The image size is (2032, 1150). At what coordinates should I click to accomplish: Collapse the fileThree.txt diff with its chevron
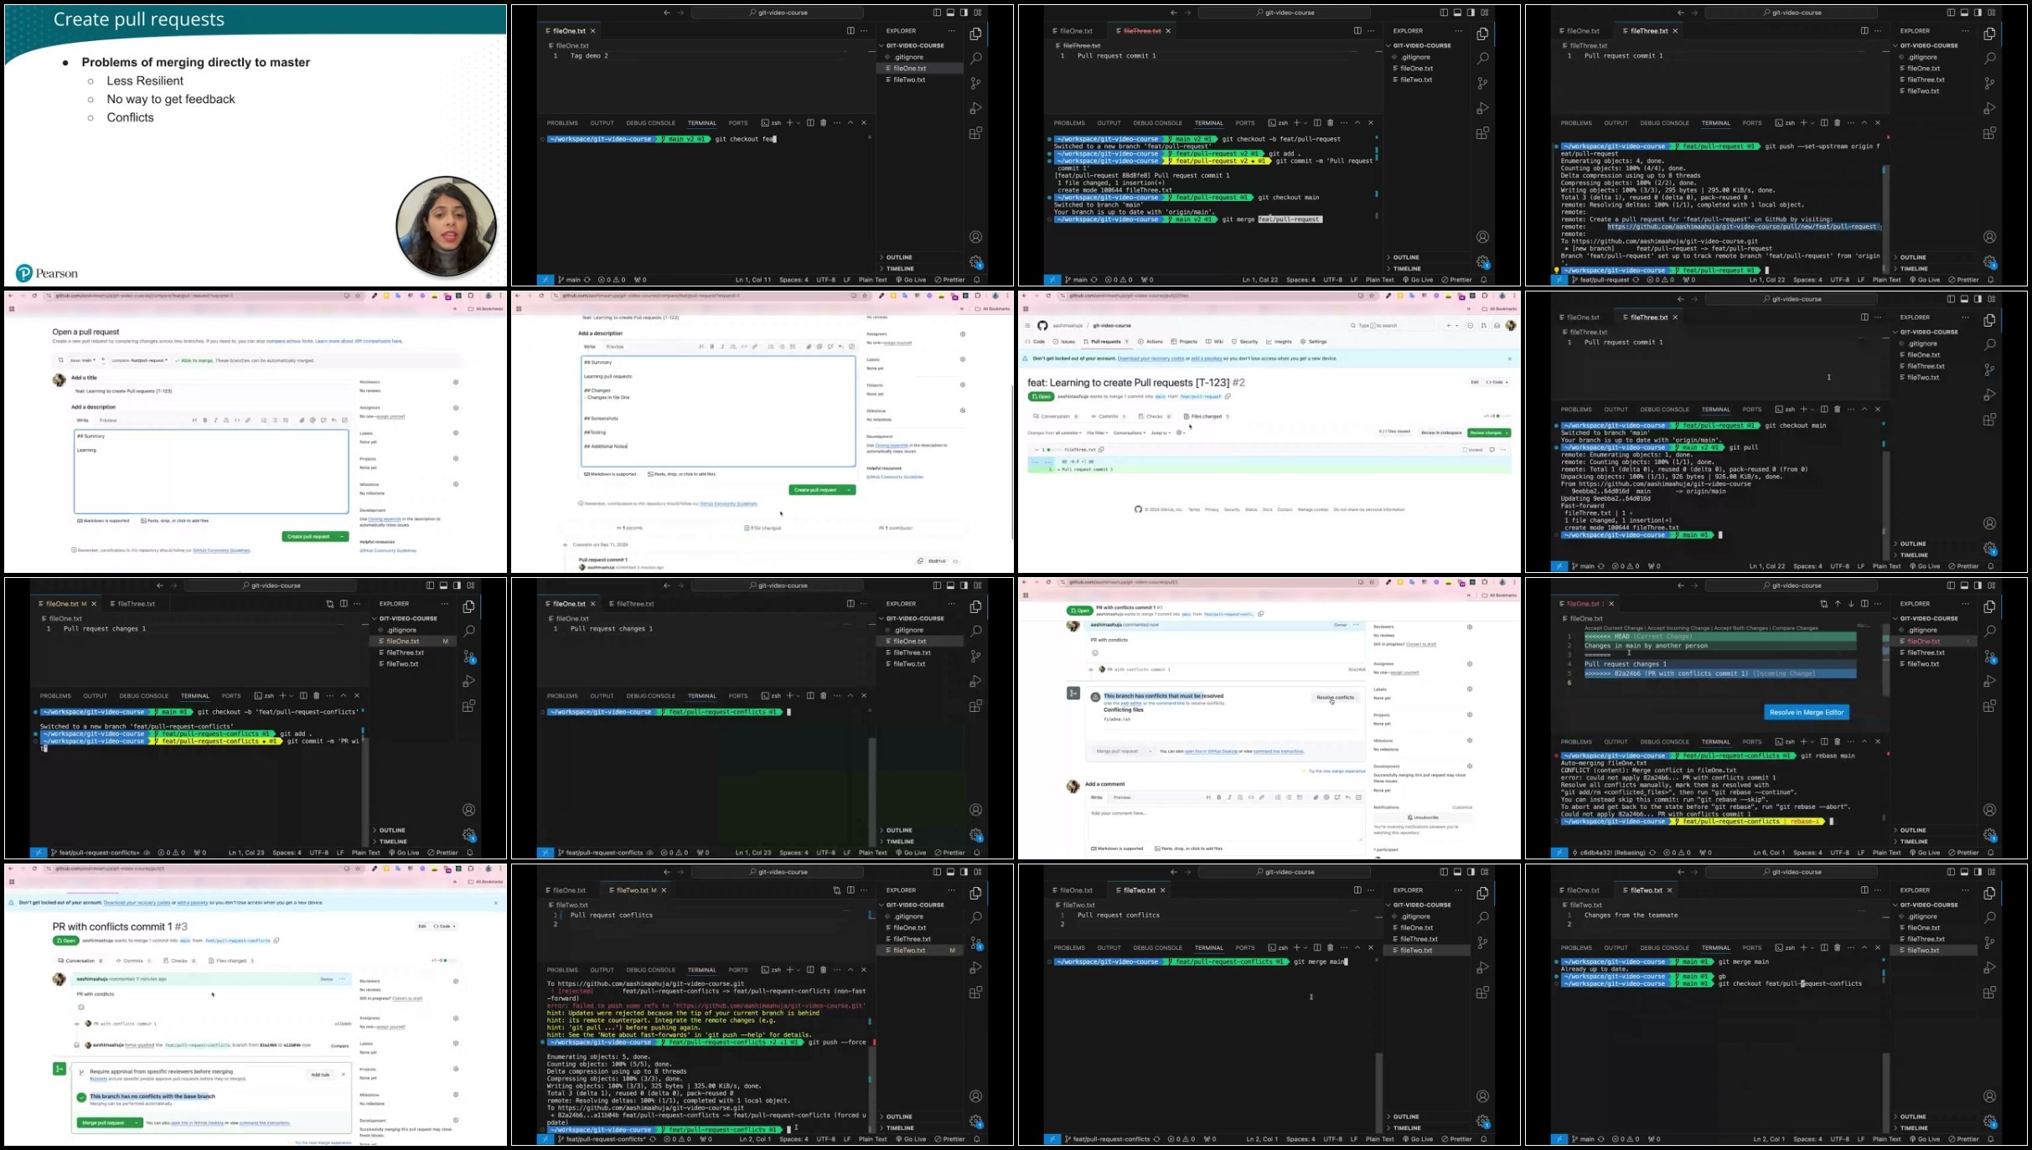pyautogui.click(x=1036, y=450)
